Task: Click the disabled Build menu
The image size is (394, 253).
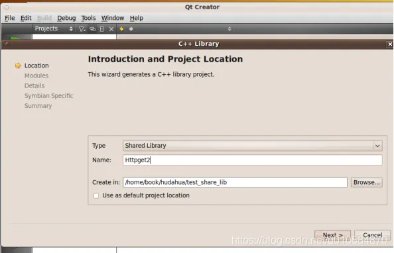Action: pos(44,18)
